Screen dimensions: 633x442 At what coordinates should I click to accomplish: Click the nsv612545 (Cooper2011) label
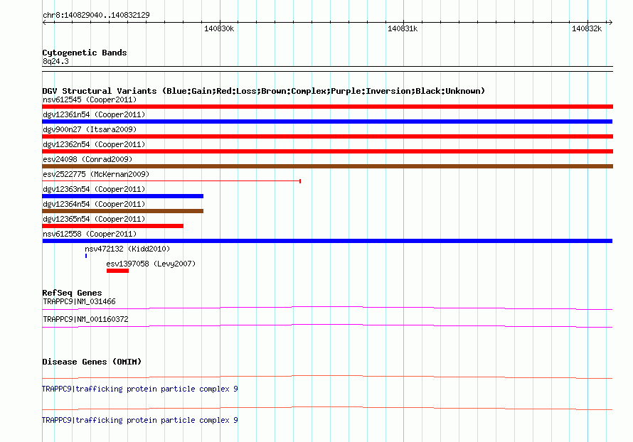[90, 99]
